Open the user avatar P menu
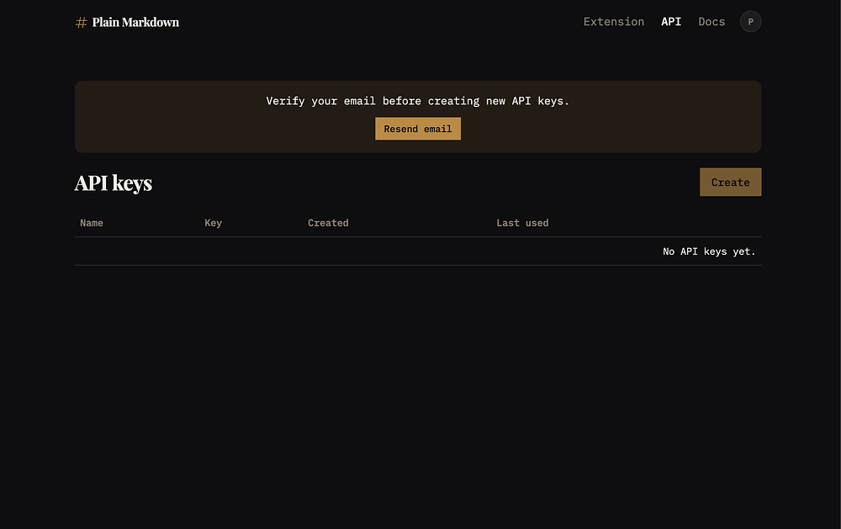This screenshot has width=841, height=529. pyautogui.click(x=750, y=22)
